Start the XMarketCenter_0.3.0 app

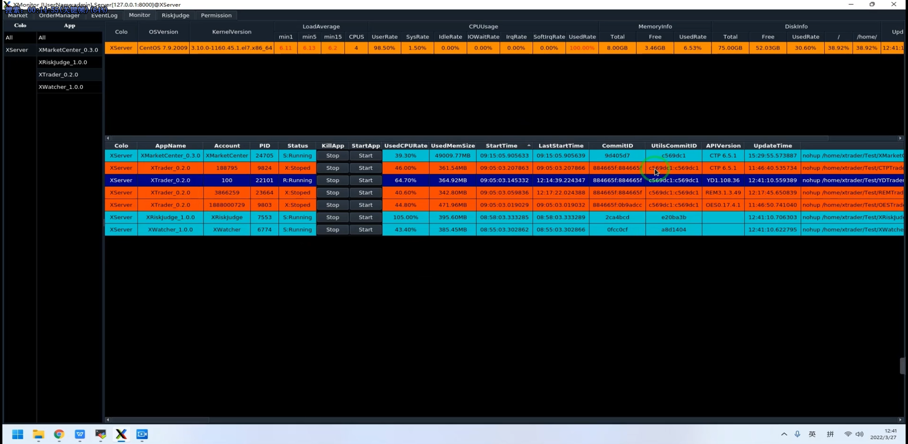coord(365,156)
